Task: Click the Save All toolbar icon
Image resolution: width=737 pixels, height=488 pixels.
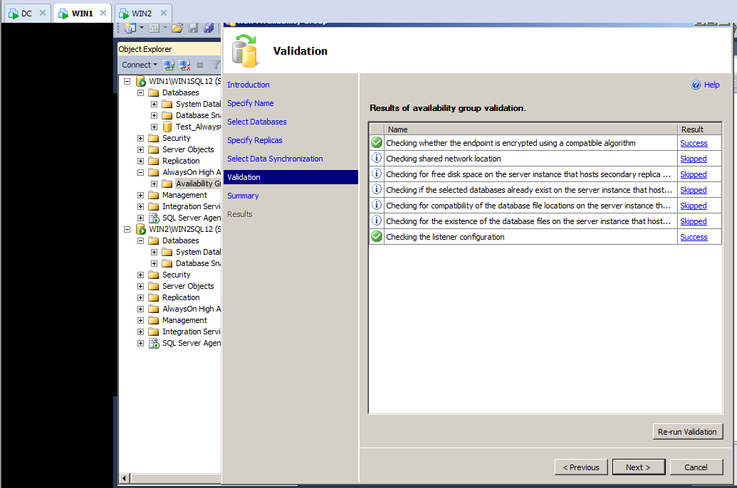Action: 209,27
